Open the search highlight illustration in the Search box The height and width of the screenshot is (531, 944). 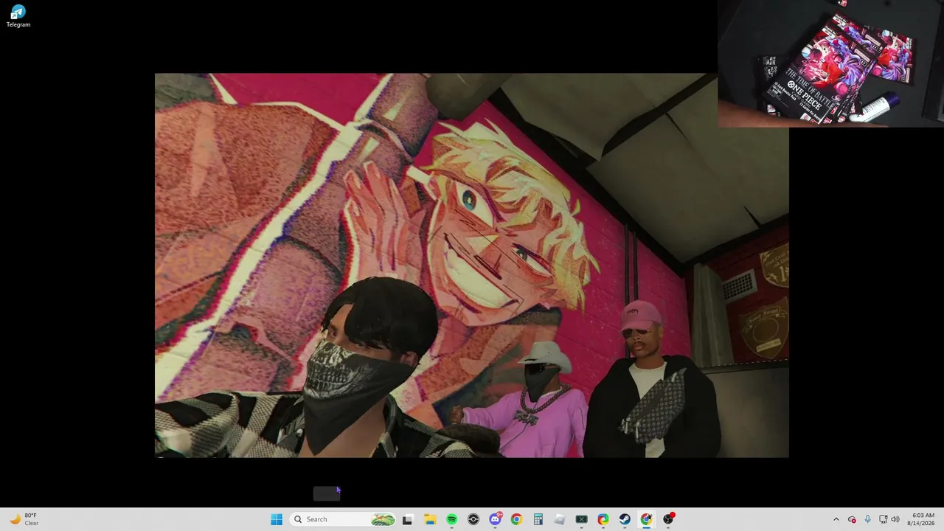(383, 519)
